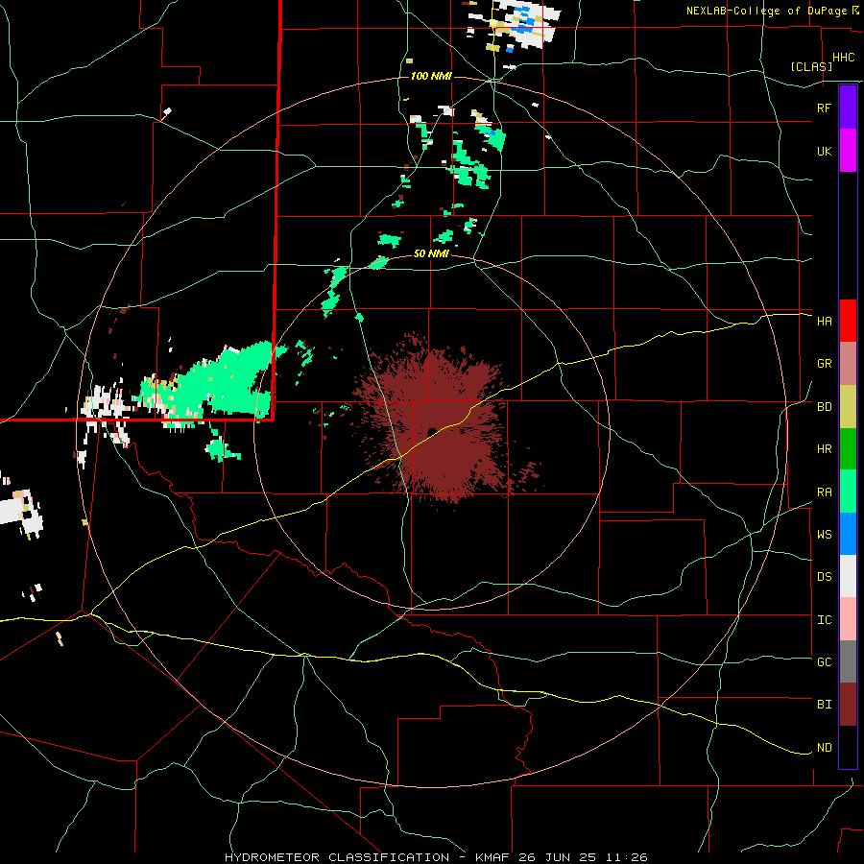Click the GR salmon legend swatch
This screenshot has width=864, height=864.
(848, 364)
